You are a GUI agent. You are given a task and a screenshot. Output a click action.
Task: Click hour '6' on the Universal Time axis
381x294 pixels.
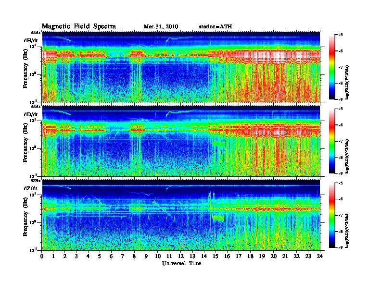pyautogui.click(x=111, y=257)
